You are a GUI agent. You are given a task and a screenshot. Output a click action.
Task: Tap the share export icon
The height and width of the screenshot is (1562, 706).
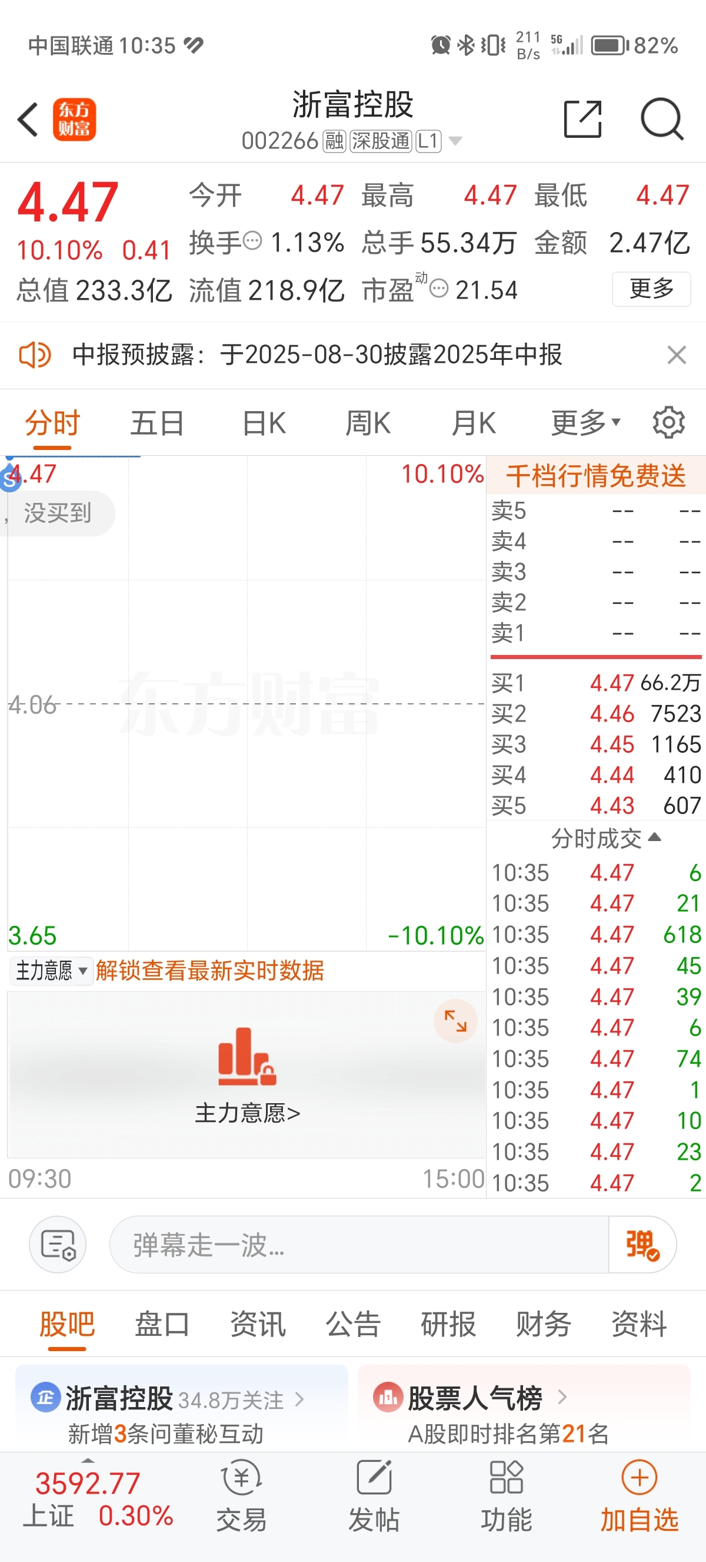(582, 120)
